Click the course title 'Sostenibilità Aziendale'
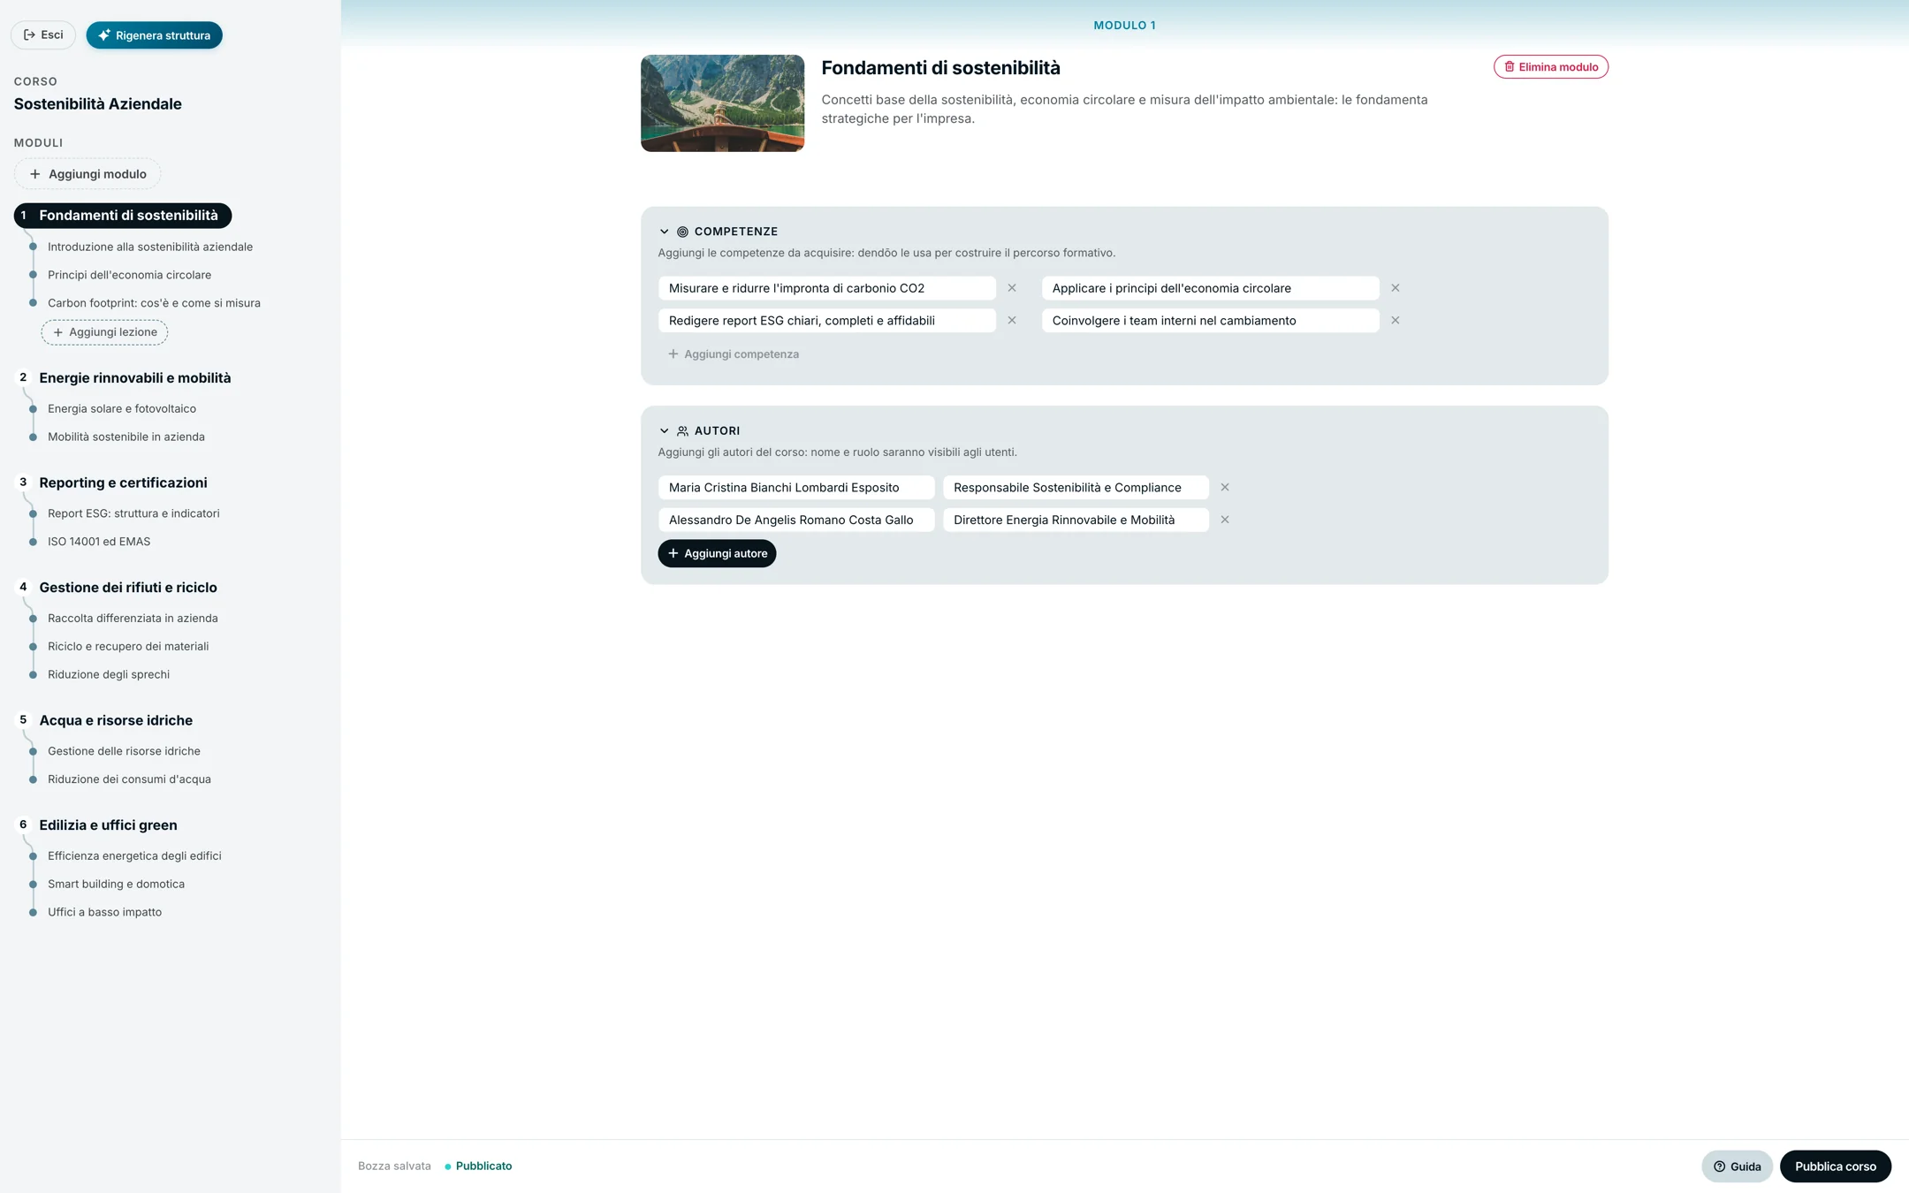Screen dimensions: 1909x1193 97,104
